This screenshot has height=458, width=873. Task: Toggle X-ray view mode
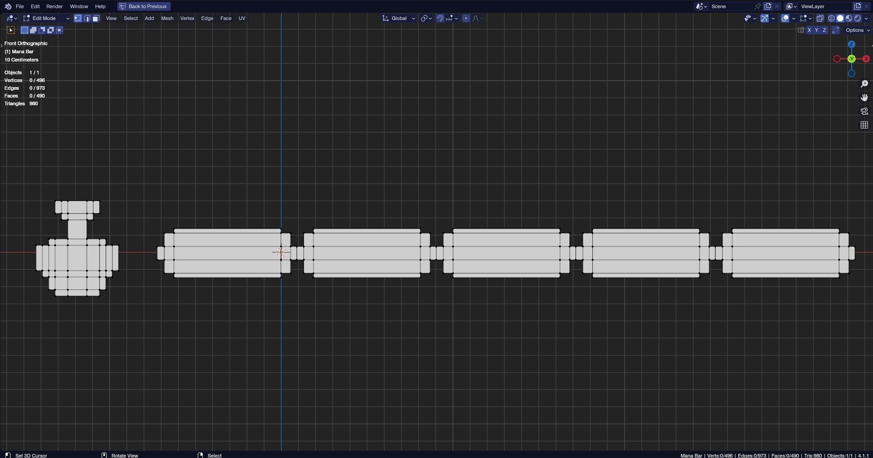tap(820, 18)
